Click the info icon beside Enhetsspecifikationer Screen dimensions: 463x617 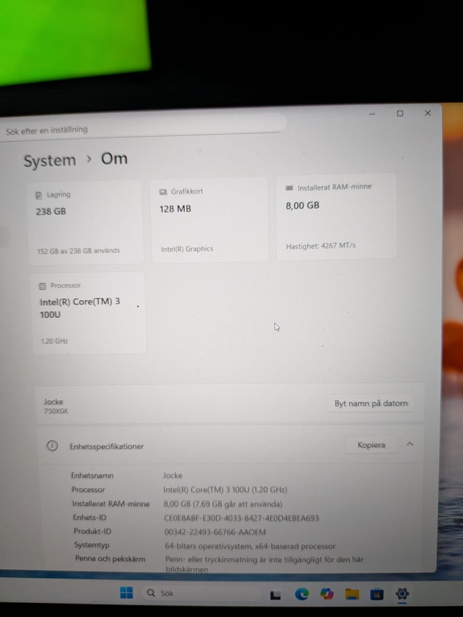tap(52, 445)
